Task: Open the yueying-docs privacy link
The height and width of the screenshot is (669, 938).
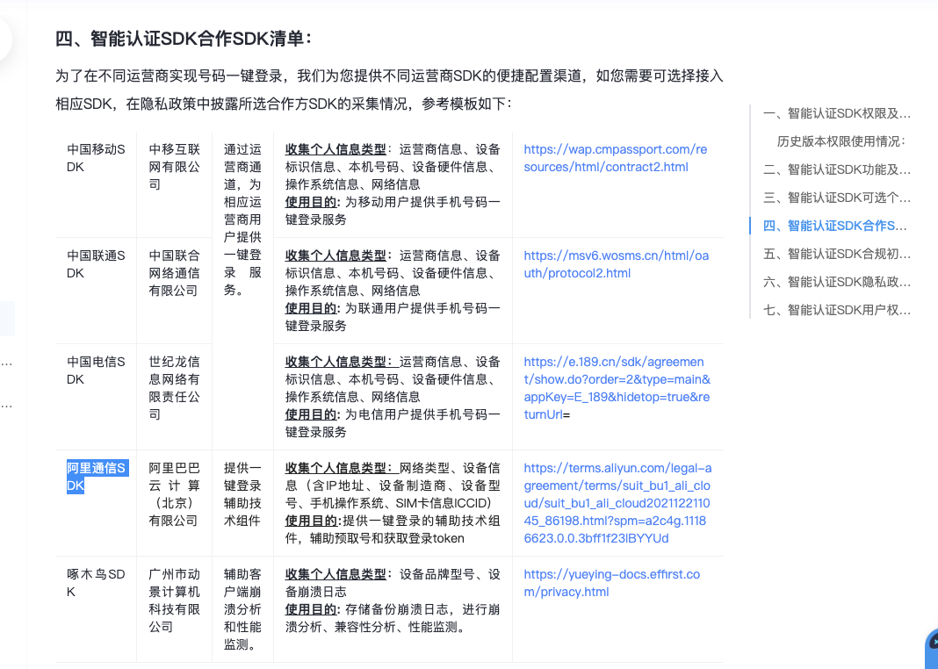Action: 611,583
